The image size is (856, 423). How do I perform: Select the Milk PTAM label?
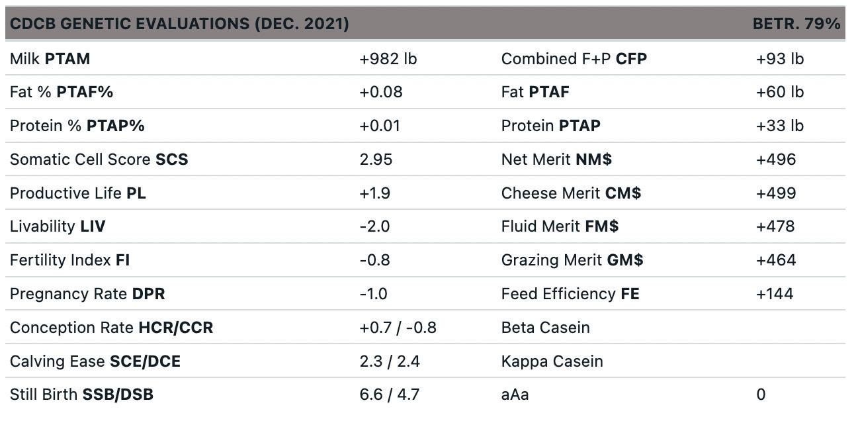click(x=50, y=59)
